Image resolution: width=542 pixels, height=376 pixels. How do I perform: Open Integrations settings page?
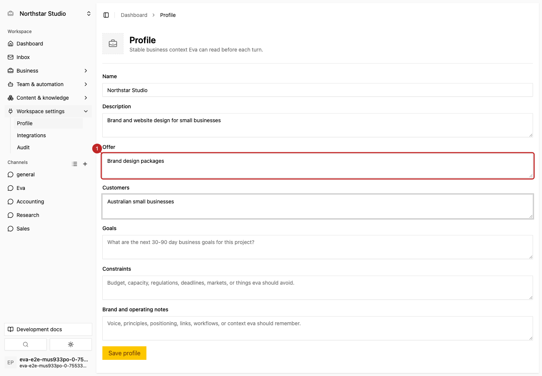(48, 135)
